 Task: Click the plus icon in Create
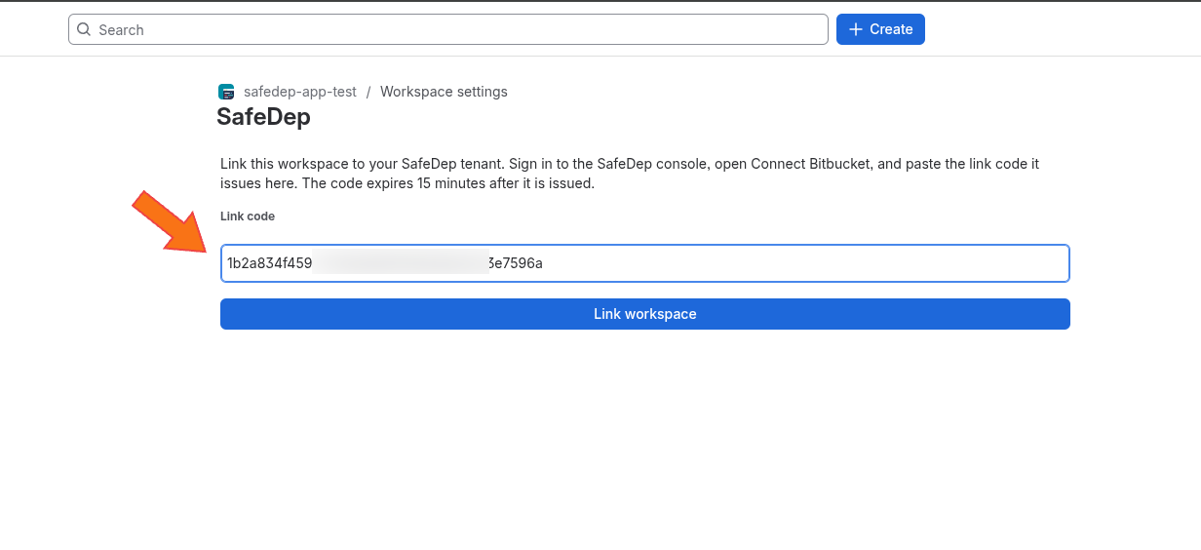click(856, 29)
